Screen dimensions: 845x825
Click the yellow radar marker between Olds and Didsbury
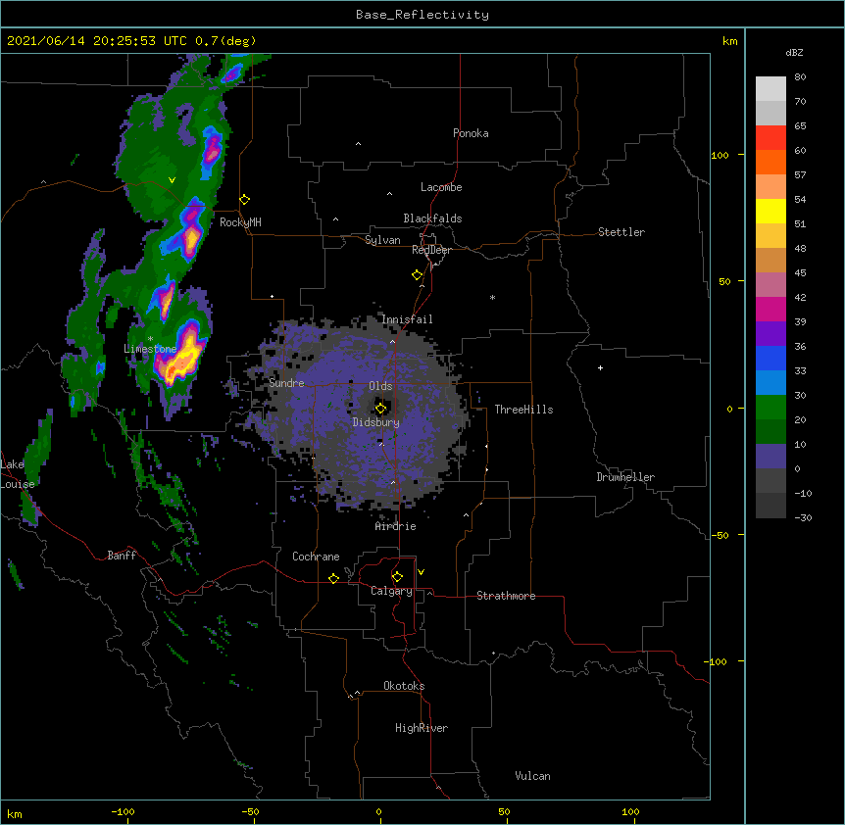tap(380, 409)
